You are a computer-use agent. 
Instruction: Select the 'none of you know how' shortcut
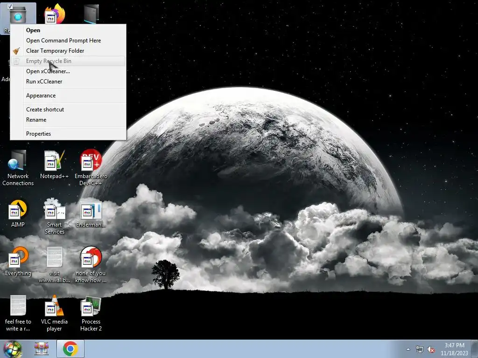coord(91,265)
